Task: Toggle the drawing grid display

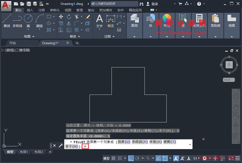Action: 114,158
